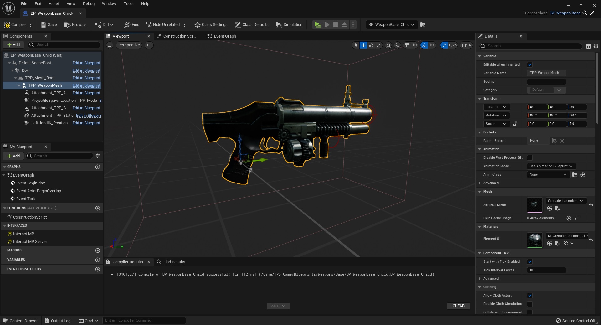Click CLEAR in Compiler Results
This screenshot has height=325, width=601.
[458, 306]
